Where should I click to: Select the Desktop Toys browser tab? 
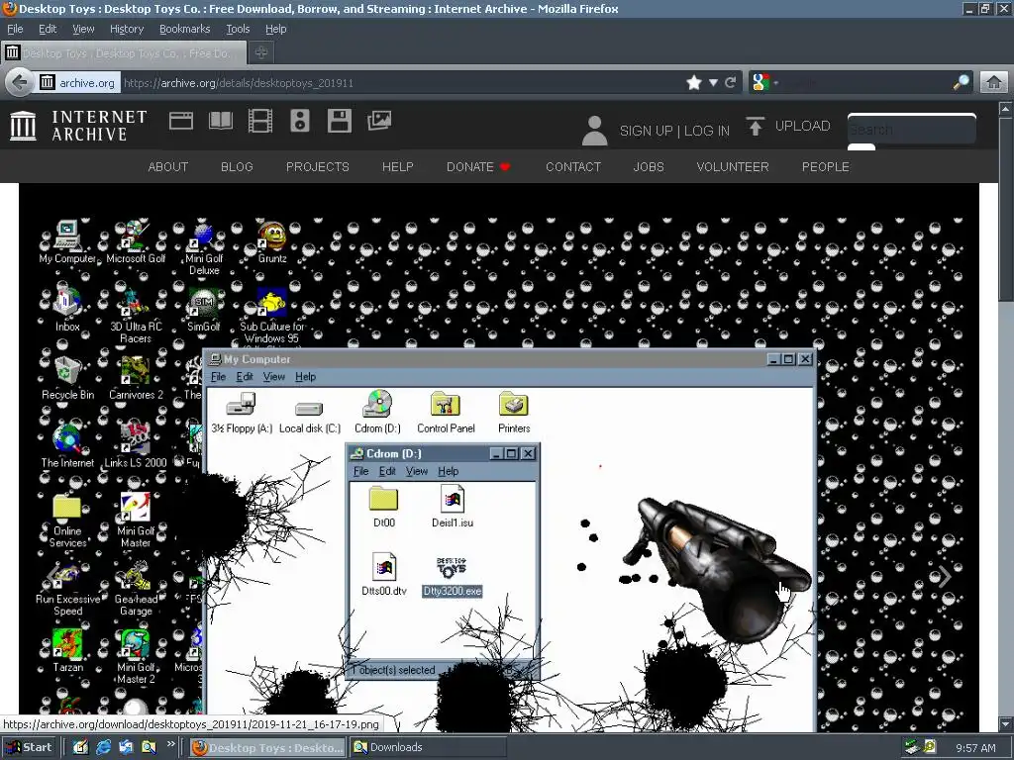[x=124, y=53]
